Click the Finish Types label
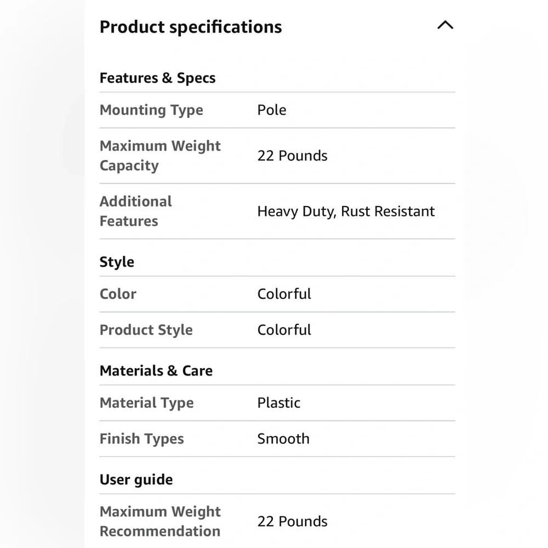The height and width of the screenshot is (548, 548). tap(141, 439)
